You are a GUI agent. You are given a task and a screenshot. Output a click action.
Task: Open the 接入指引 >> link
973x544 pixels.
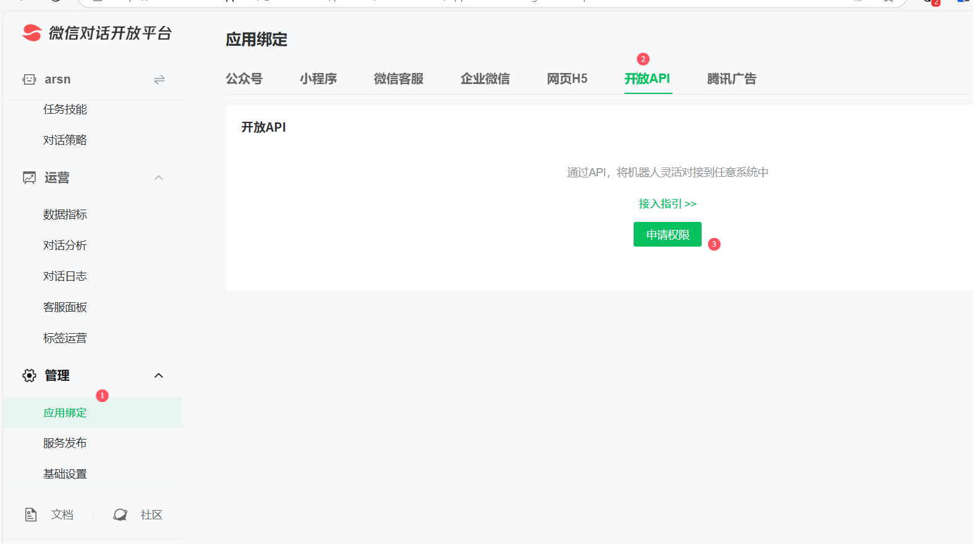tap(668, 203)
